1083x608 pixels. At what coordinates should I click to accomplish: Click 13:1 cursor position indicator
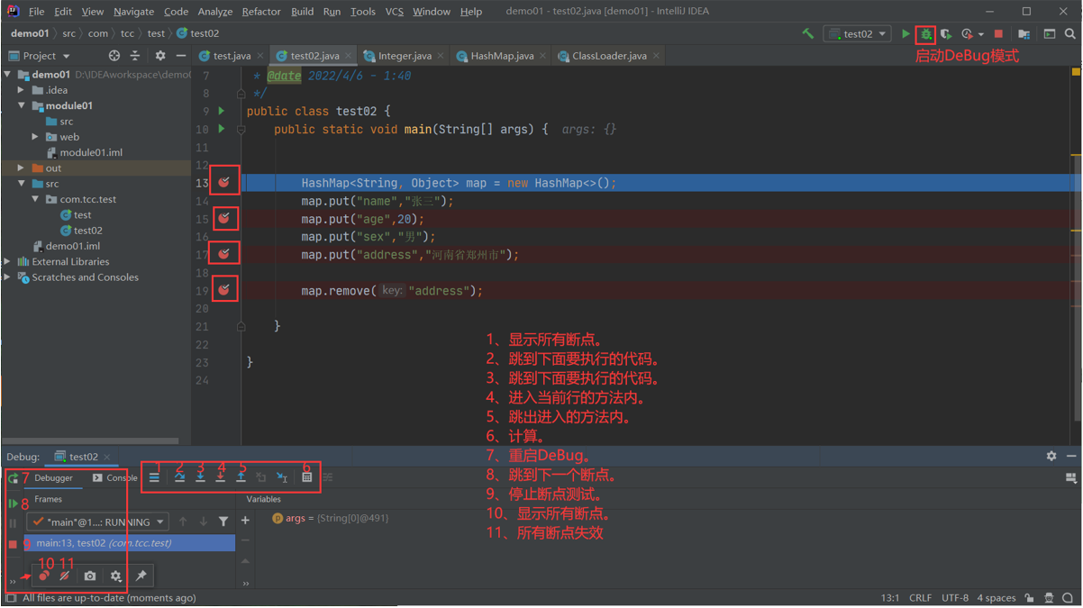(x=890, y=598)
